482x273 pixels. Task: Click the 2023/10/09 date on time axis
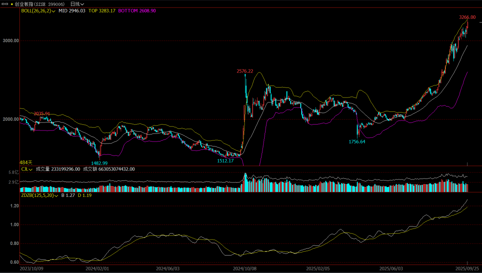[x=31, y=269]
